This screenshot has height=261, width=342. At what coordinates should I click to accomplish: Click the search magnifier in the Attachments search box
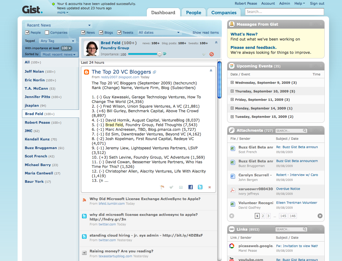pyautogui.click(x=305, y=130)
